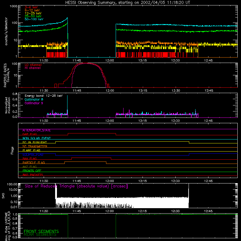Click the 0.7 tick on livetime axis
Image resolution: width=241 pixels, height=241 pixels.
click(x=15, y=228)
